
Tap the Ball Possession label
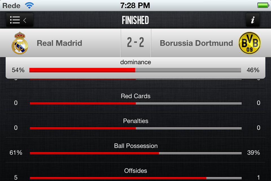[136, 146]
